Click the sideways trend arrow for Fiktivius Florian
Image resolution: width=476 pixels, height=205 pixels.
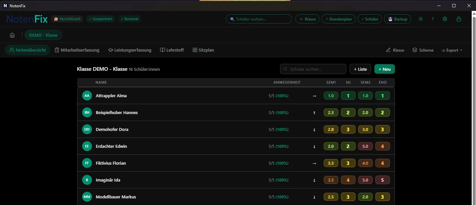pyautogui.click(x=314, y=163)
